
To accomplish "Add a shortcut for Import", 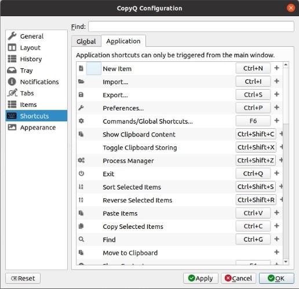I will (x=276, y=81).
